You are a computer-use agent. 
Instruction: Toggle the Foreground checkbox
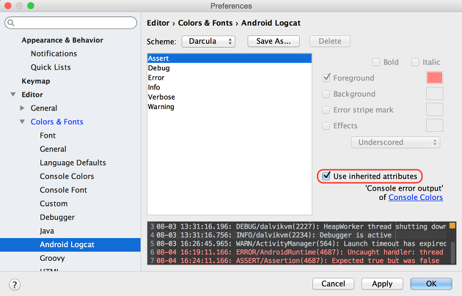(326, 78)
